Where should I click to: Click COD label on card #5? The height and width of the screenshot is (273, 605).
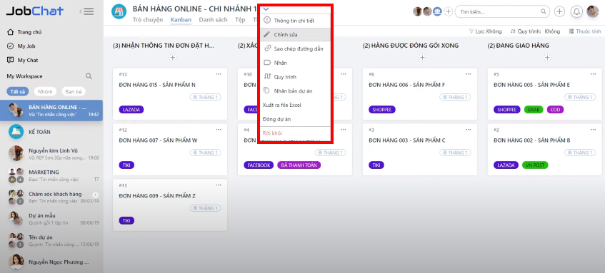[555, 110]
